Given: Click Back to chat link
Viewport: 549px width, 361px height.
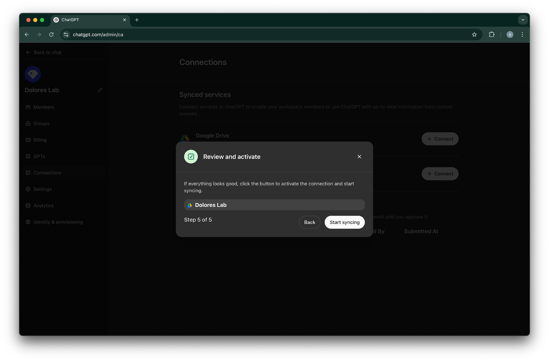Looking at the screenshot, I should coord(63,52).
